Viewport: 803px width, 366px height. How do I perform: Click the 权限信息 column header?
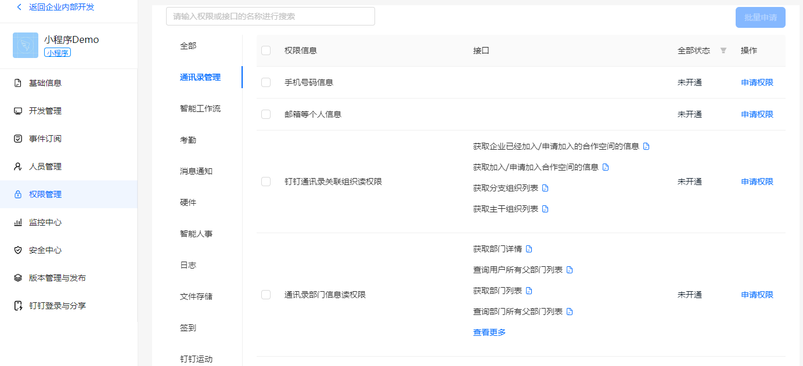(301, 50)
